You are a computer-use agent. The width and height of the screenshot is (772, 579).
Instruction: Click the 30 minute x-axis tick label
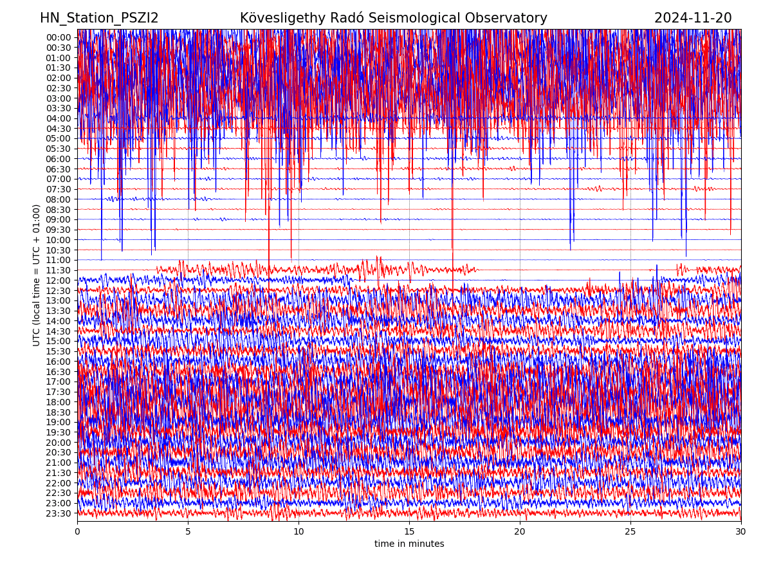click(x=741, y=531)
